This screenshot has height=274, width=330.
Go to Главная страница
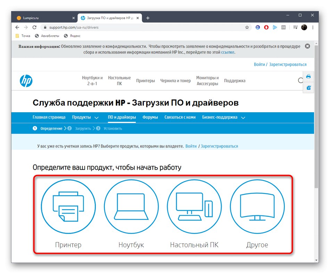49,117
